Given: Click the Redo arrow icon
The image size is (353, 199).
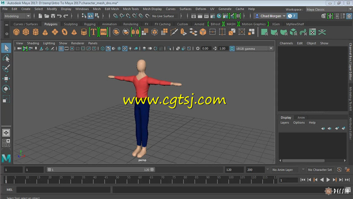Looking at the screenshot, I should click(x=66, y=16).
